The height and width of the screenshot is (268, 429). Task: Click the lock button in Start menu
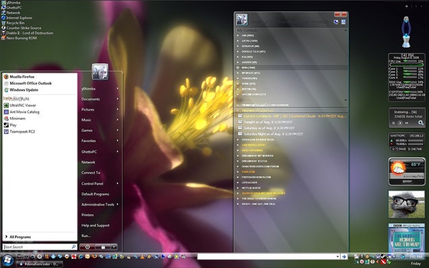pyautogui.click(x=103, y=247)
